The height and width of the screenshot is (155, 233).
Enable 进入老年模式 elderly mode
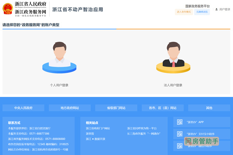(184, 12)
